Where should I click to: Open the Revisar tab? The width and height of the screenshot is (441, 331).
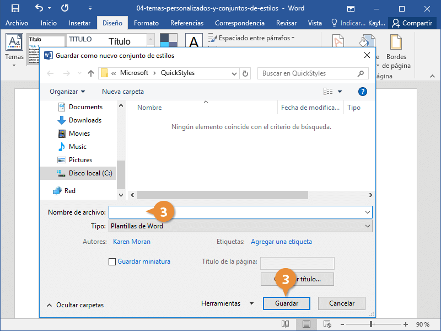(x=286, y=23)
